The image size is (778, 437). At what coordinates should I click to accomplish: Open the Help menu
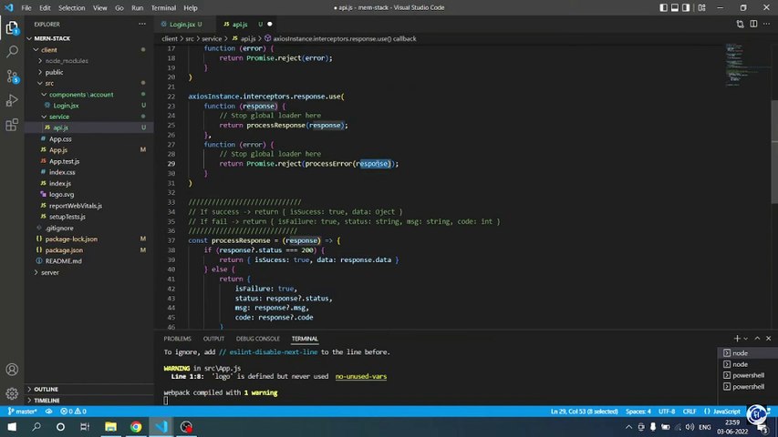pyautogui.click(x=191, y=7)
